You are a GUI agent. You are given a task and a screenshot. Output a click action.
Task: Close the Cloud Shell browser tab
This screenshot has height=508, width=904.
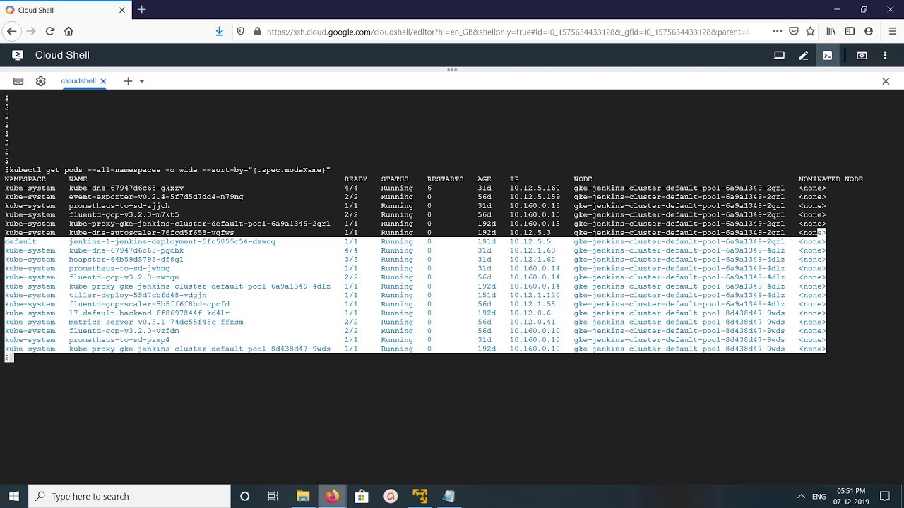tap(122, 10)
